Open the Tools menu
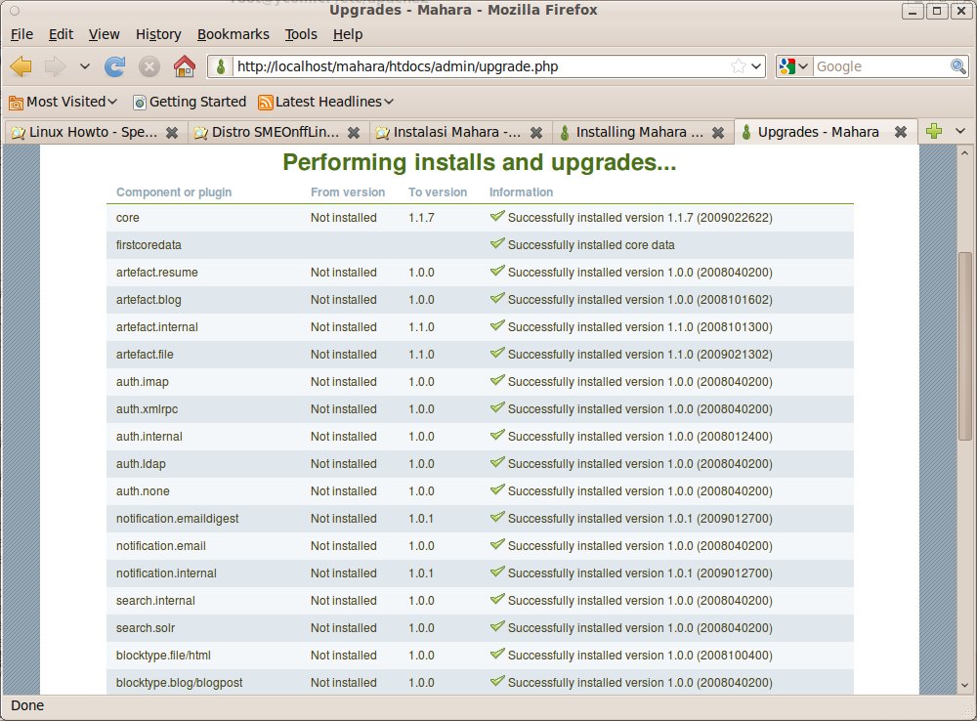This screenshot has width=977, height=721. pos(300,34)
